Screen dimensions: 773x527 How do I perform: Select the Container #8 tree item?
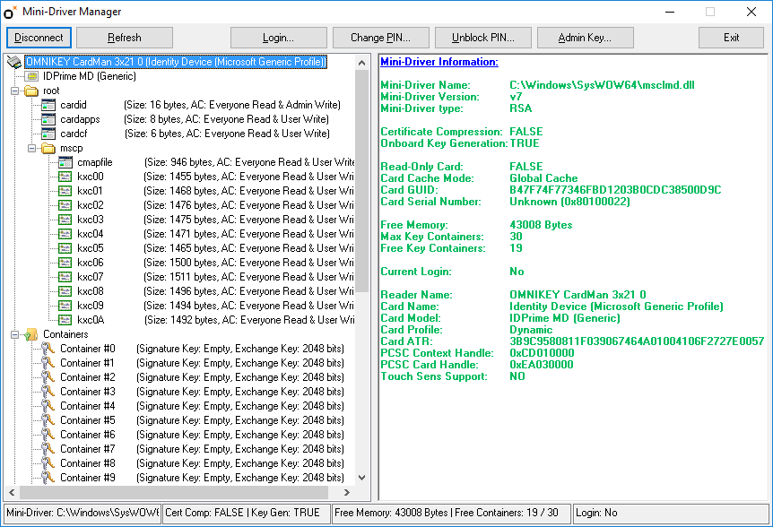pos(202,463)
